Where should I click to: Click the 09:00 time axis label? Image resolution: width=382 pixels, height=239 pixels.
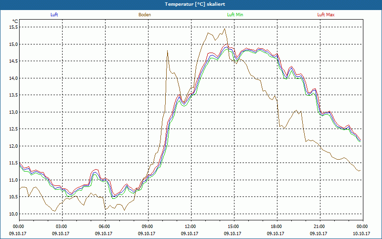tap(148, 227)
